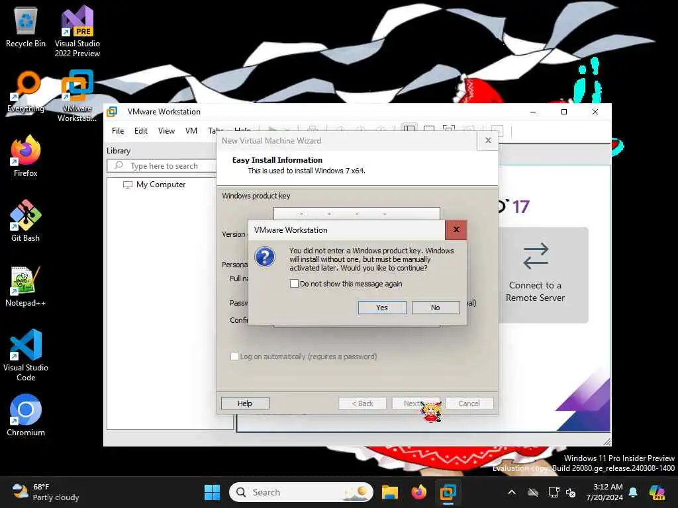Viewport: 678px width, 508px height.
Task: Click the magnifier icon in library search
Action: coord(119,165)
